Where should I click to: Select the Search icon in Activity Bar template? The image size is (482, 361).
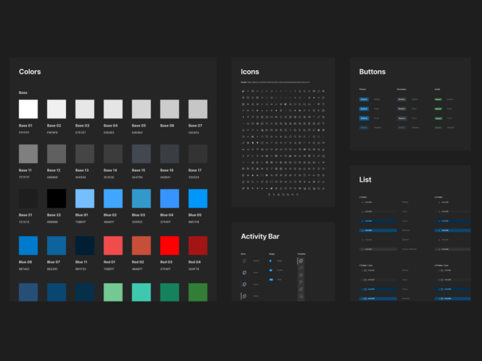pyautogui.click(x=301, y=268)
